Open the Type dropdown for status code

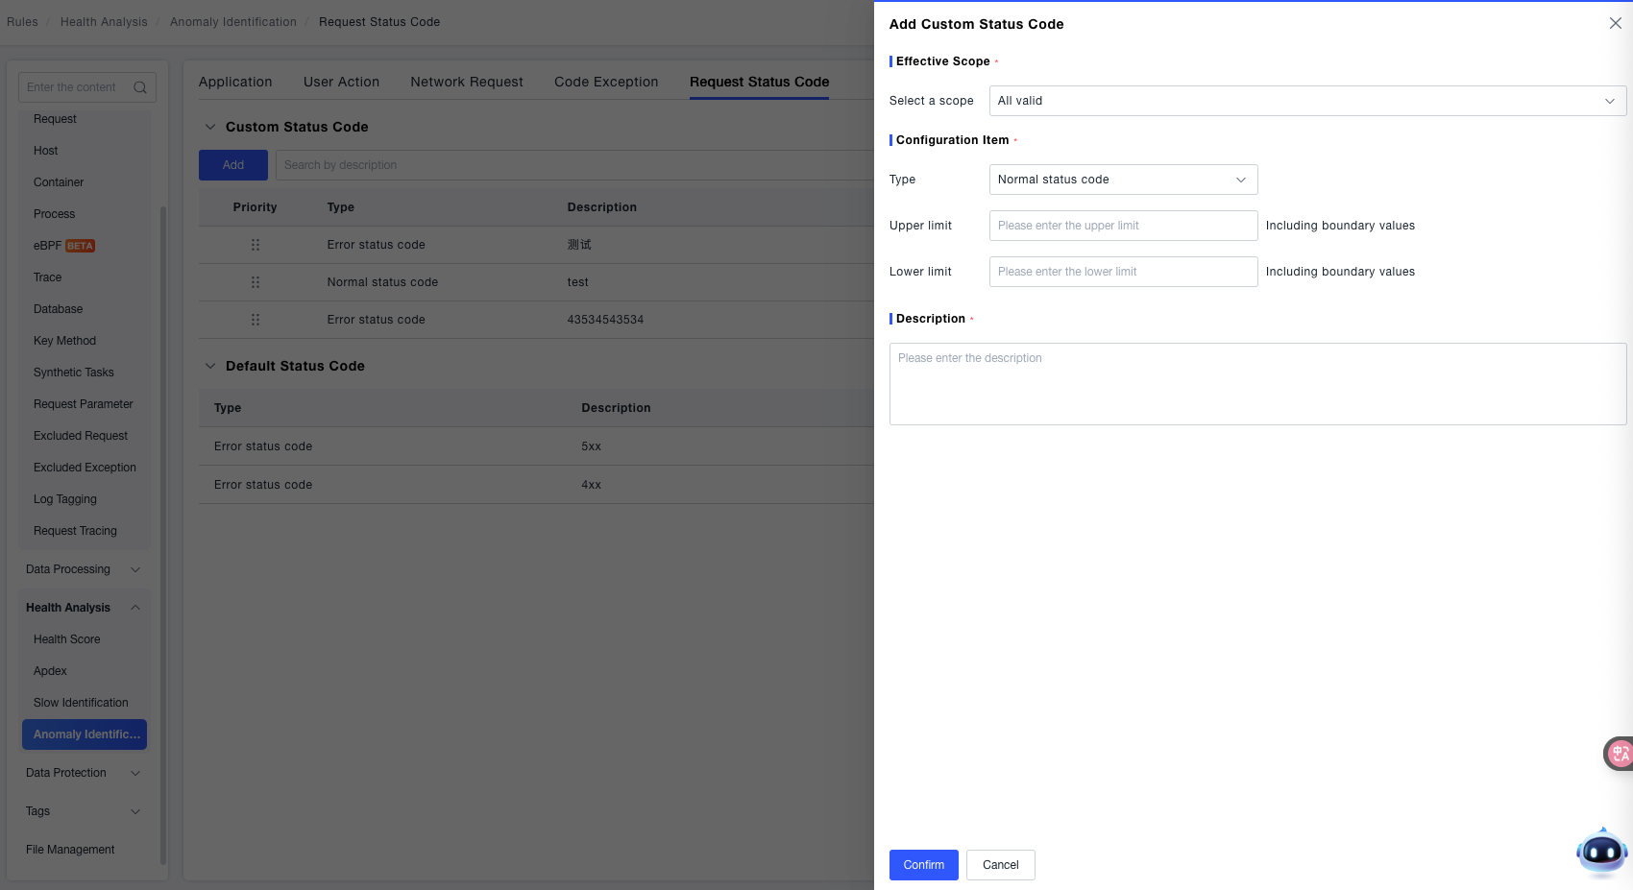(1122, 180)
